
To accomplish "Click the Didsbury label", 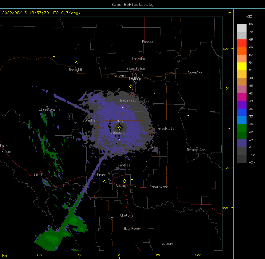I will click(118, 133).
